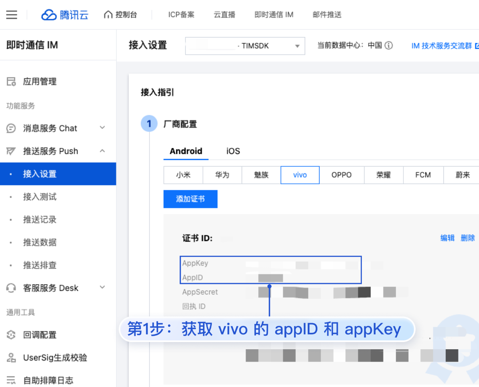Image resolution: width=479 pixels, height=387 pixels.
Task: Expand the 客服服务 Desk section
Action: tap(102, 287)
